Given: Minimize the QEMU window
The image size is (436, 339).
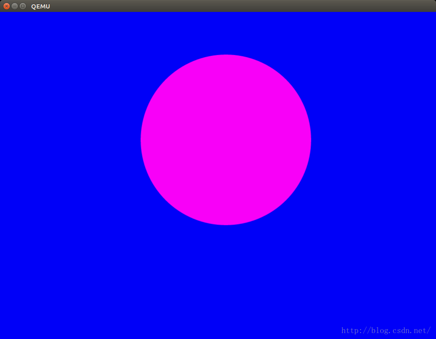Looking at the screenshot, I should click(15, 6).
